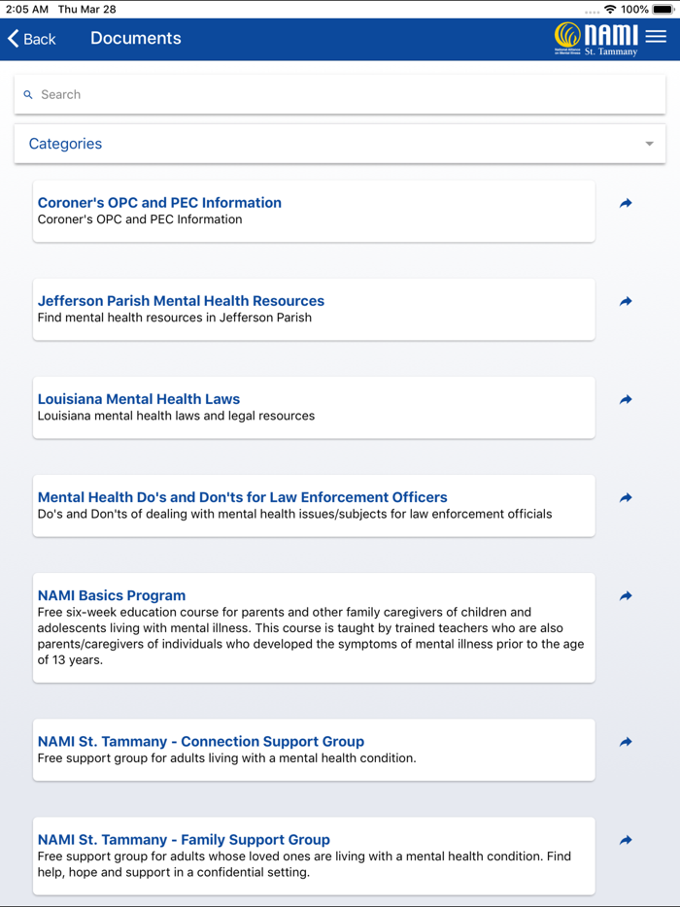Click 'Find mental health resources in Jefferson Parish' text
The width and height of the screenshot is (680, 907).
pyautogui.click(x=175, y=318)
